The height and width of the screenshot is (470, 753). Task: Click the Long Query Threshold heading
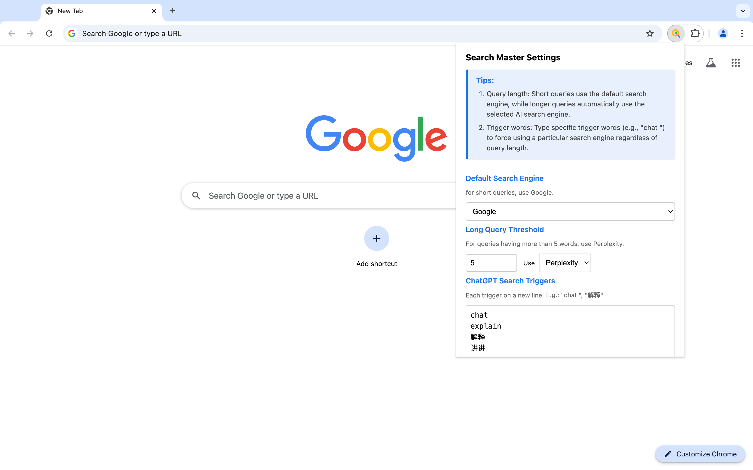click(504, 230)
